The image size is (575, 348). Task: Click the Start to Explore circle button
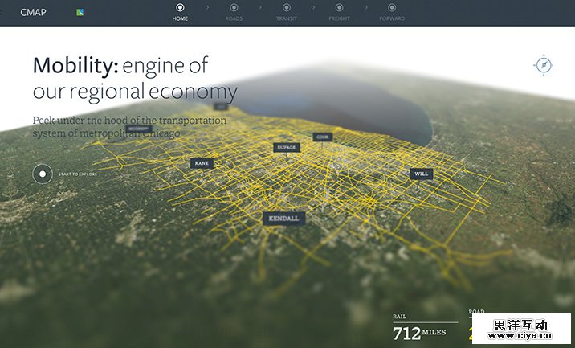[43, 174]
